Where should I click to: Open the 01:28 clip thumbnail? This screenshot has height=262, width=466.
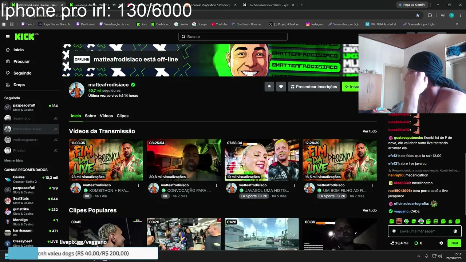[262, 234]
